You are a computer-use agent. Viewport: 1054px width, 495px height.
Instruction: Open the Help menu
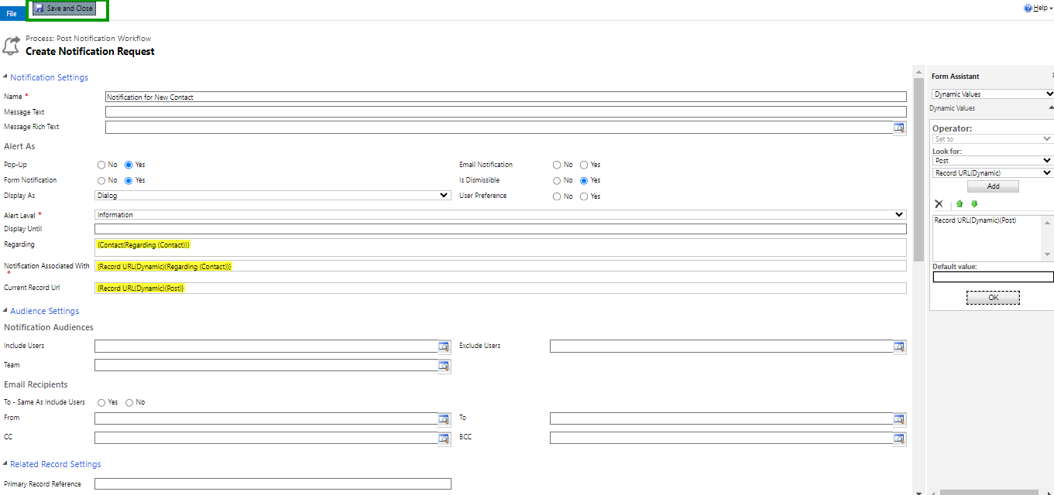pos(1038,8)
